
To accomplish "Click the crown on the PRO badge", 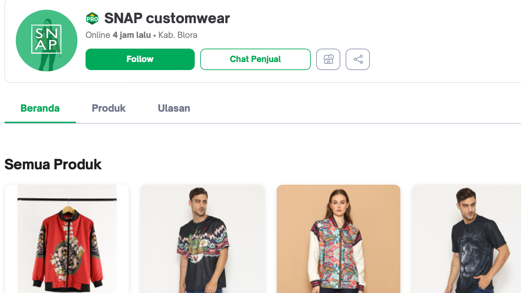I will [x=92, y=15].
